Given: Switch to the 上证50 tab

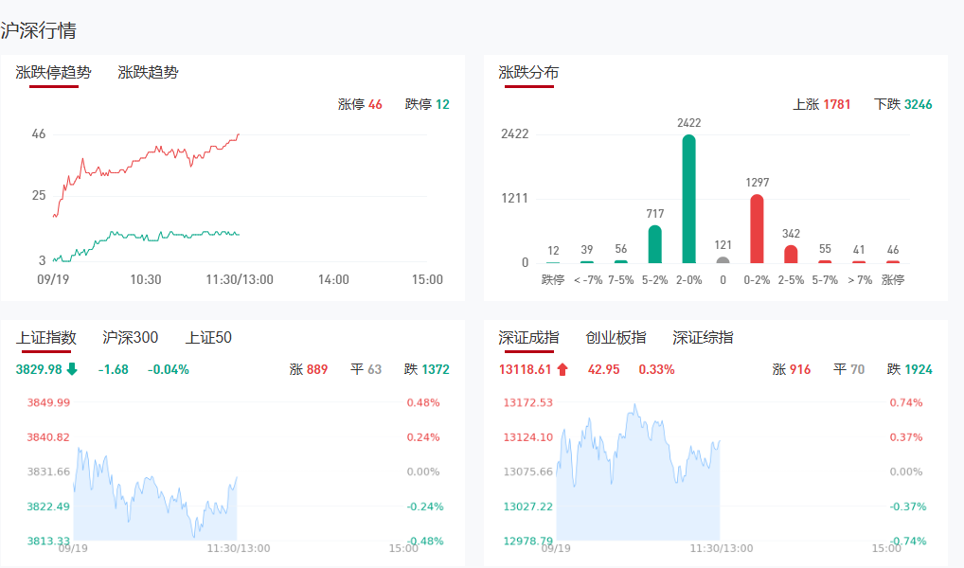Looking at the screenshot, I should [208, 337].
